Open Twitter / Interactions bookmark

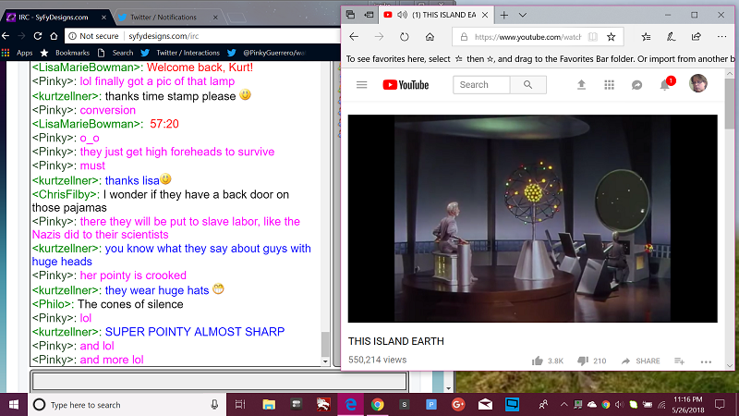click(x=180, y=53)
